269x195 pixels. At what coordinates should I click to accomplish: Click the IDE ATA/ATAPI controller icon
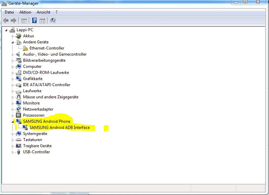19,85
